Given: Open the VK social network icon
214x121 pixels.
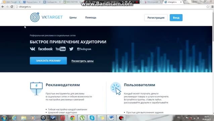Looking at the screenshot, I should point(33,49).
